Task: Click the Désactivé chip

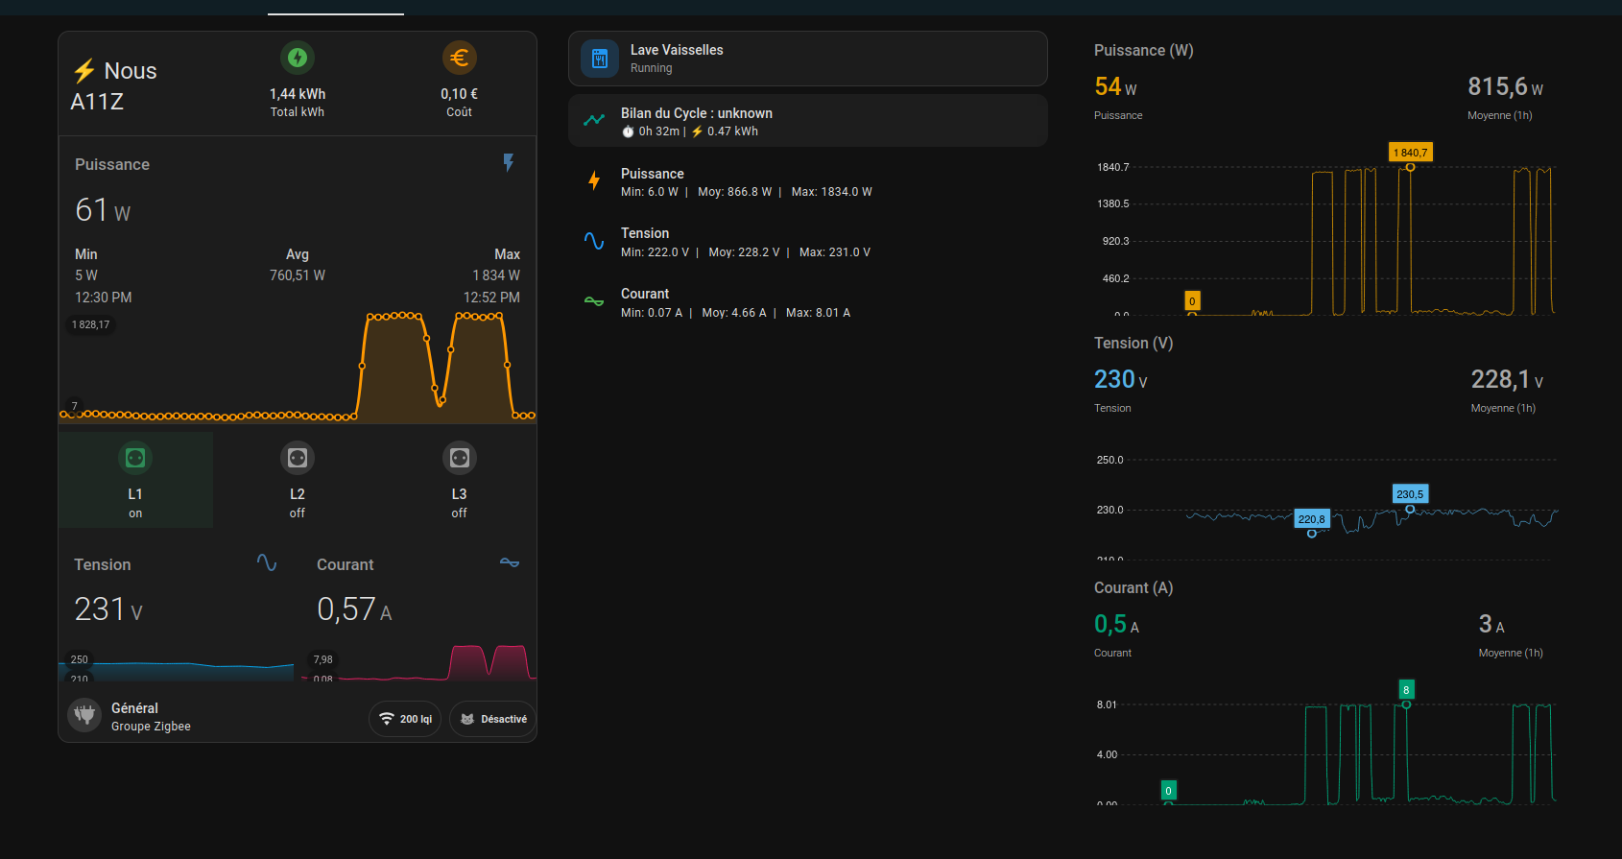Action: point(493,719)
